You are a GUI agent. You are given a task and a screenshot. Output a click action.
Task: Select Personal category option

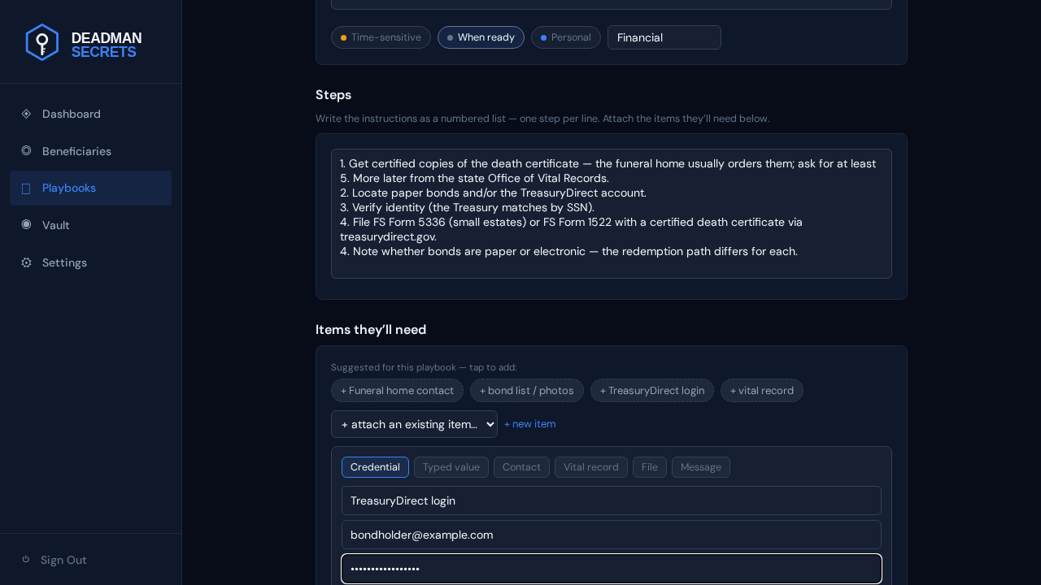coord(566,37)
